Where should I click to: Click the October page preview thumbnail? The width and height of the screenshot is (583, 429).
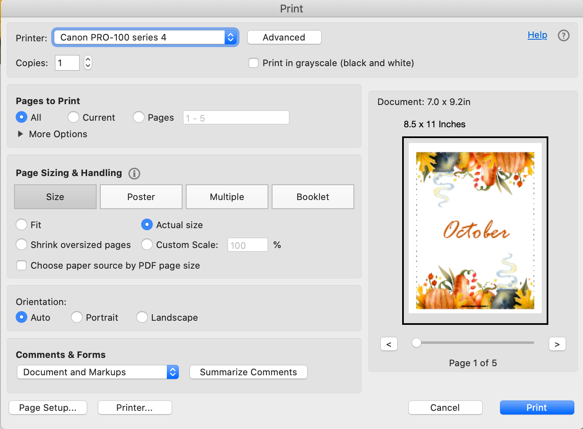pos(475,230)
